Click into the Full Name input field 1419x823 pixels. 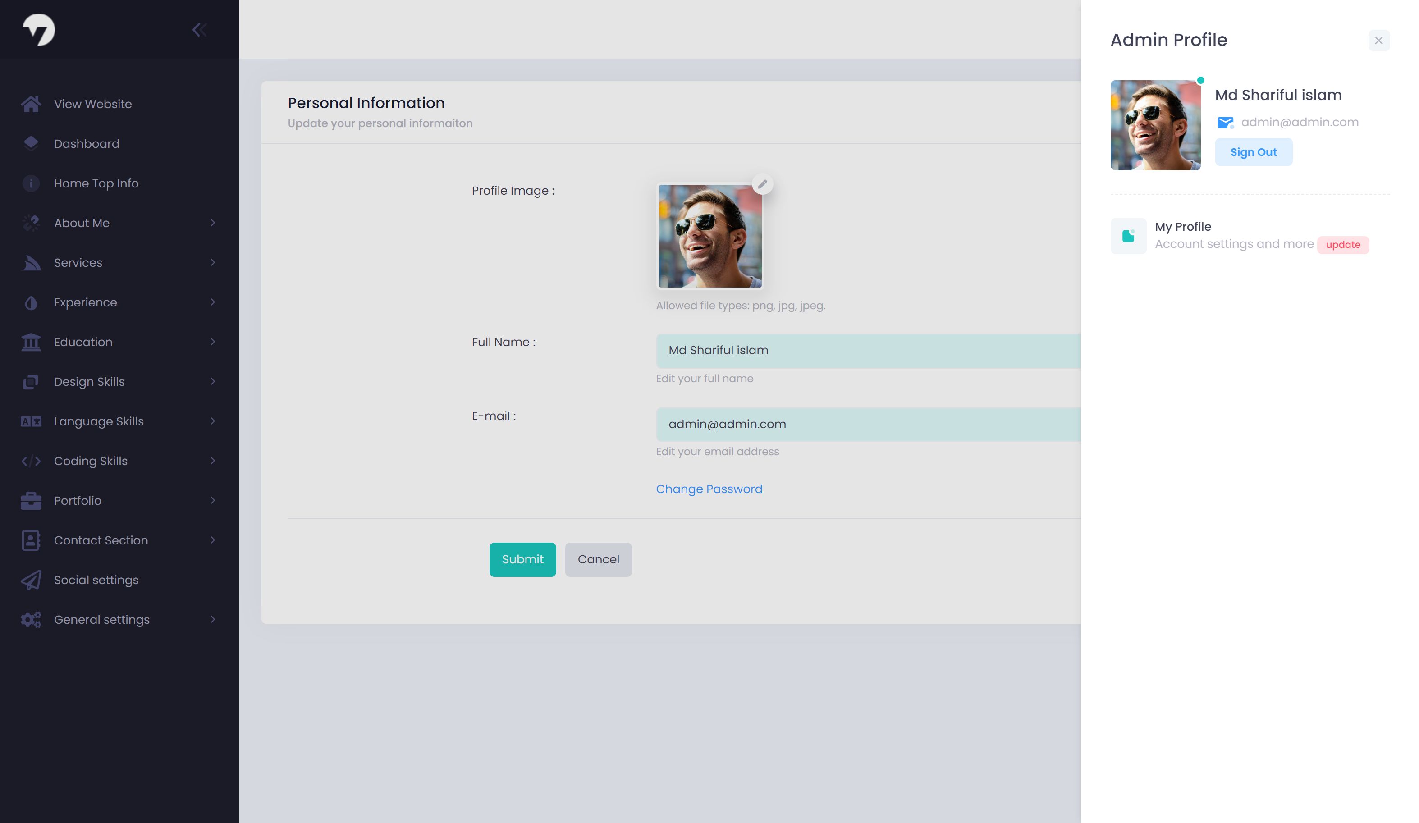tap(867, 351)
